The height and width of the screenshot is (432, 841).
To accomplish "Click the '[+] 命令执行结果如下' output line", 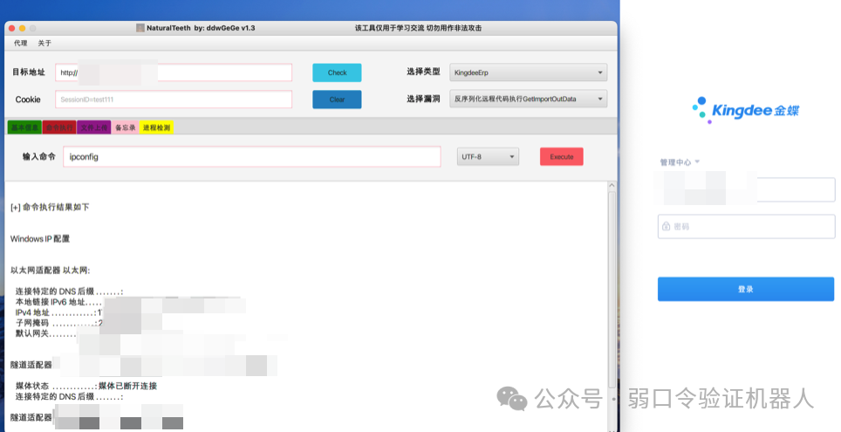I will 50,207.
